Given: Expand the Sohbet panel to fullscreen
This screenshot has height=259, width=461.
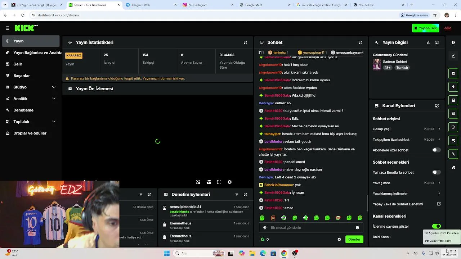Looking at the screenshot, I should coord(360,42).
